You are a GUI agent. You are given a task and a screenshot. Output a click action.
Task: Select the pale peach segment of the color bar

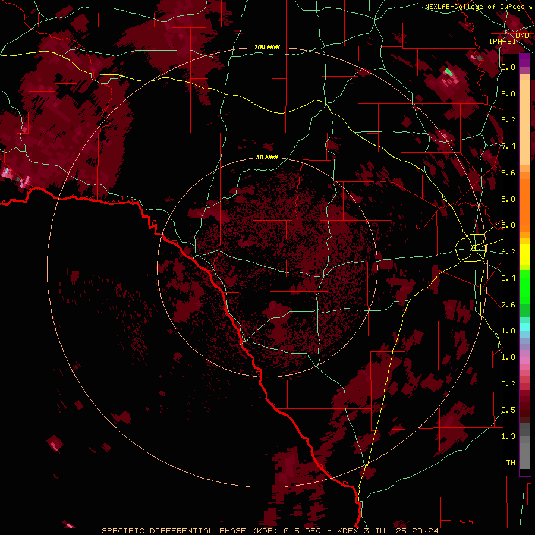point(525,122)
